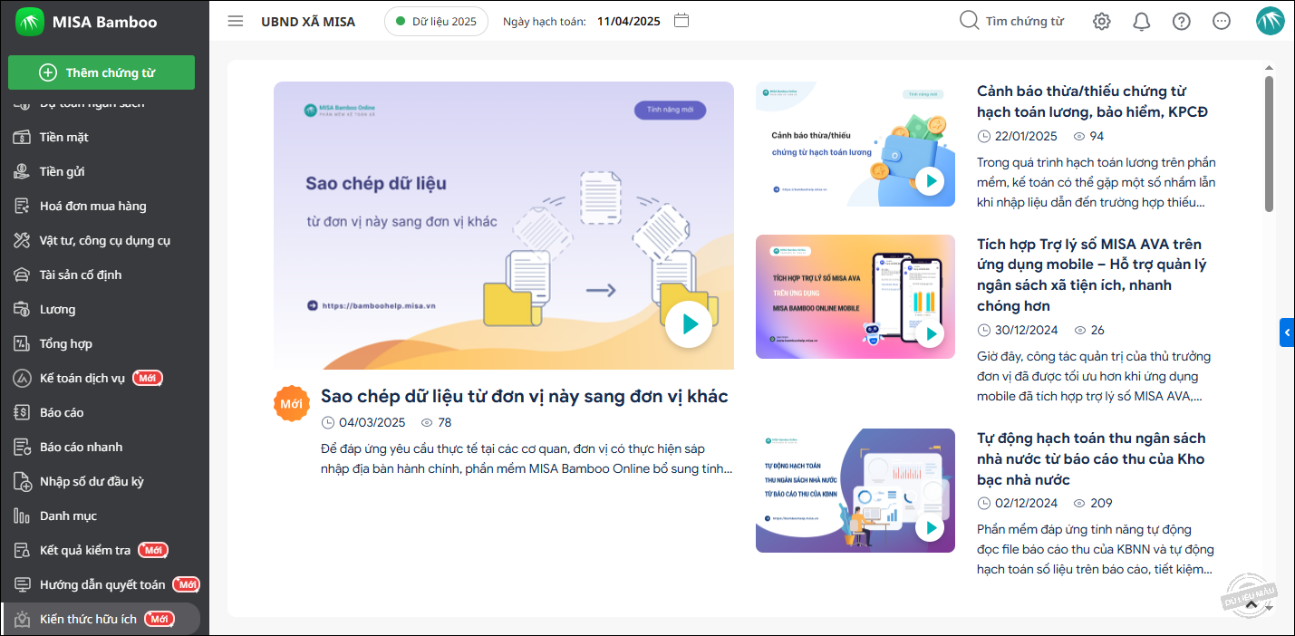
Task: Open the Báo cáo nhanh menu label
Action: [82, 448]
